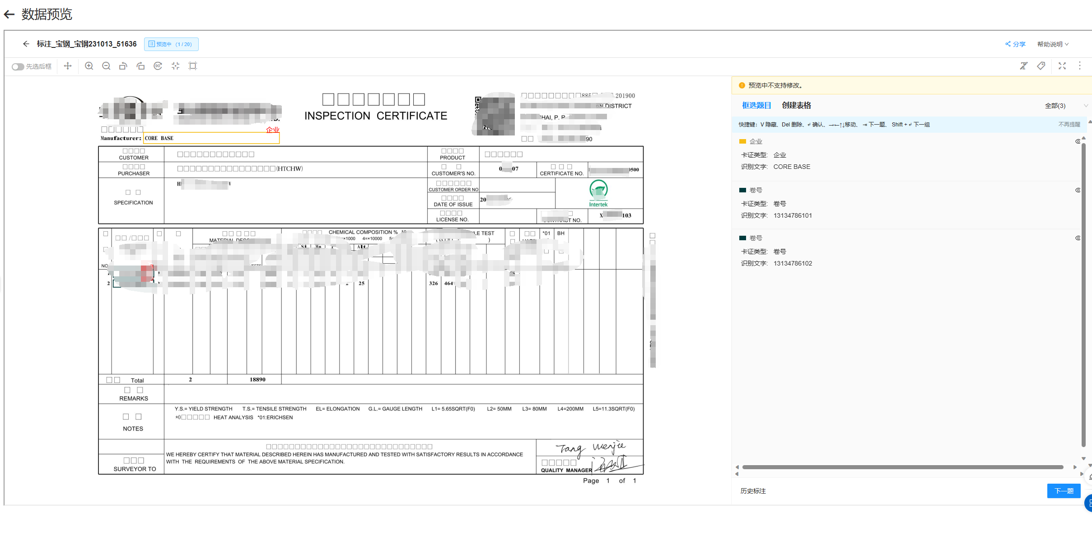Viewport: 1092px width, 541px height.
Task: Switch to the 创建表格 tab
Action: click(x=796, y=105)
